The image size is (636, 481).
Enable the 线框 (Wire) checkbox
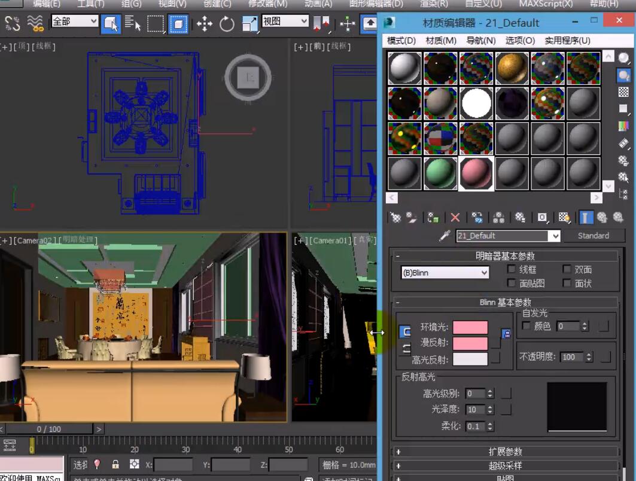(512, 270)
